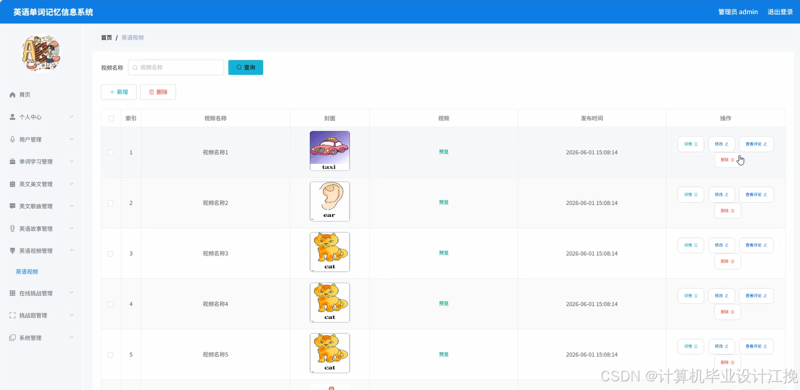
Task: Click the 新增 add button
Action: click(x=119, y=92)
